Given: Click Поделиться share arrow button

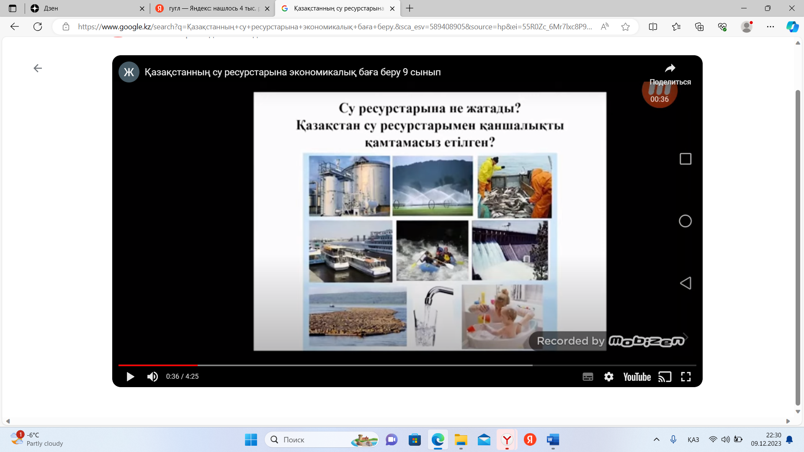Looking at the screenshot, I should [670, 68].
